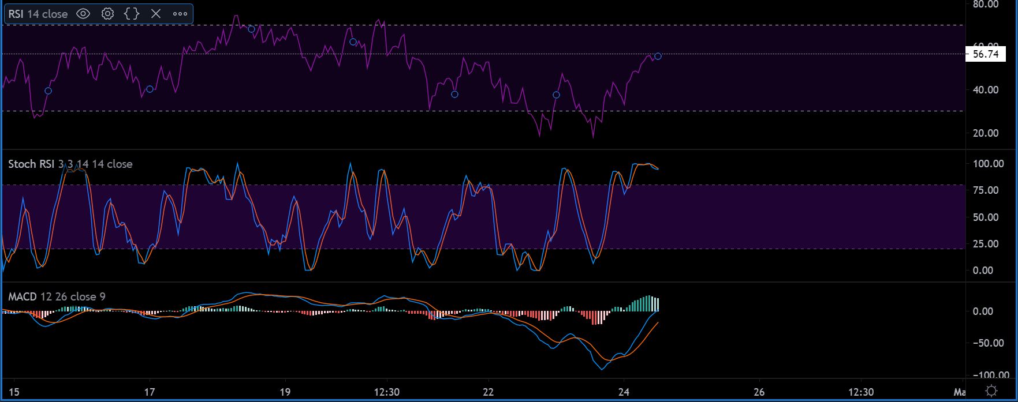Select the RSI 14 close legend label
This screenshot has height=402, width=1018.
click(x=38, y=14)
